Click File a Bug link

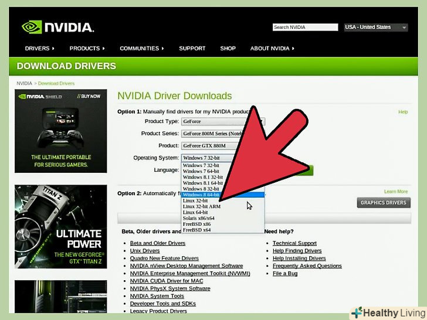(x=285, y=274)
